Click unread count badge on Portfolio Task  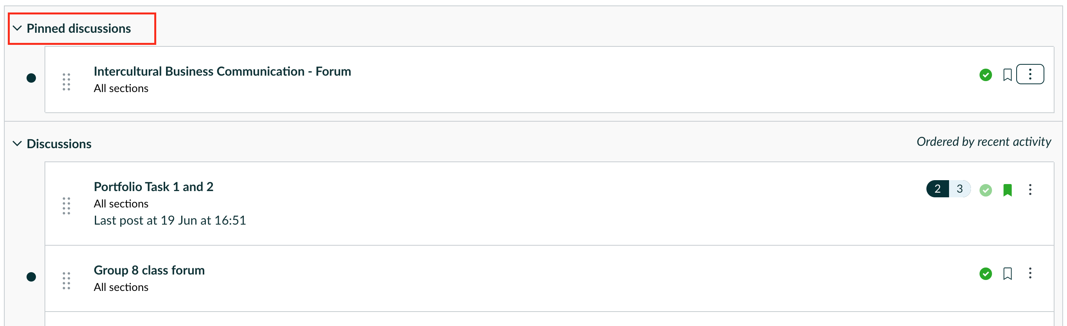click(x=937, y=189)
